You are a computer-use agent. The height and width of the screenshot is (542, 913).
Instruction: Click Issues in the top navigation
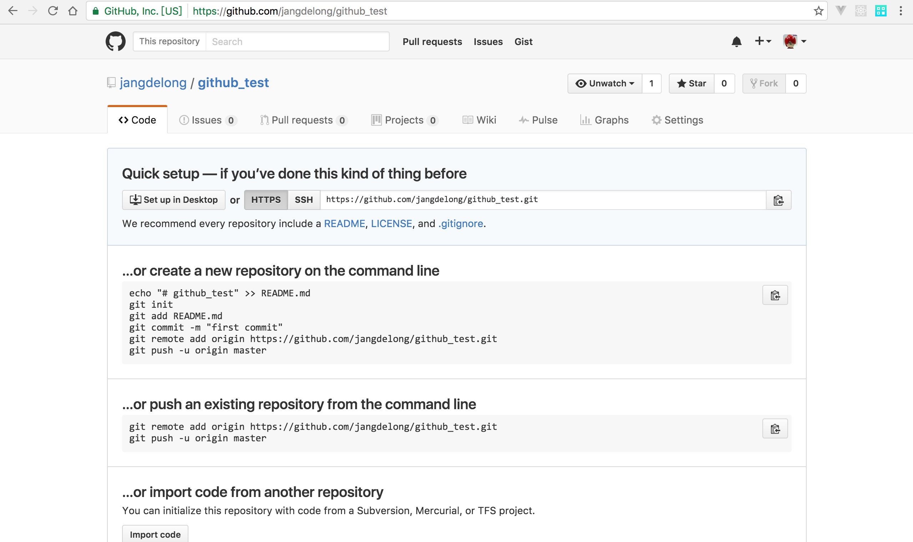point(488,42)
